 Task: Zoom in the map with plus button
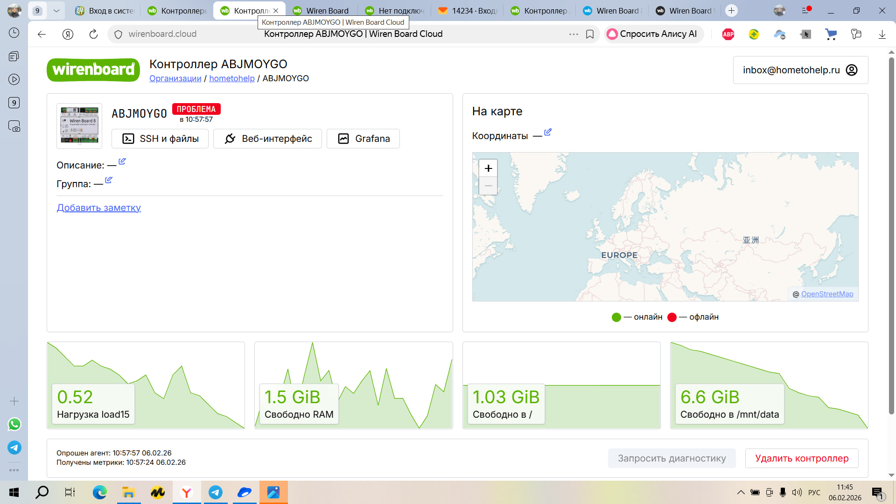coord(488,168)
